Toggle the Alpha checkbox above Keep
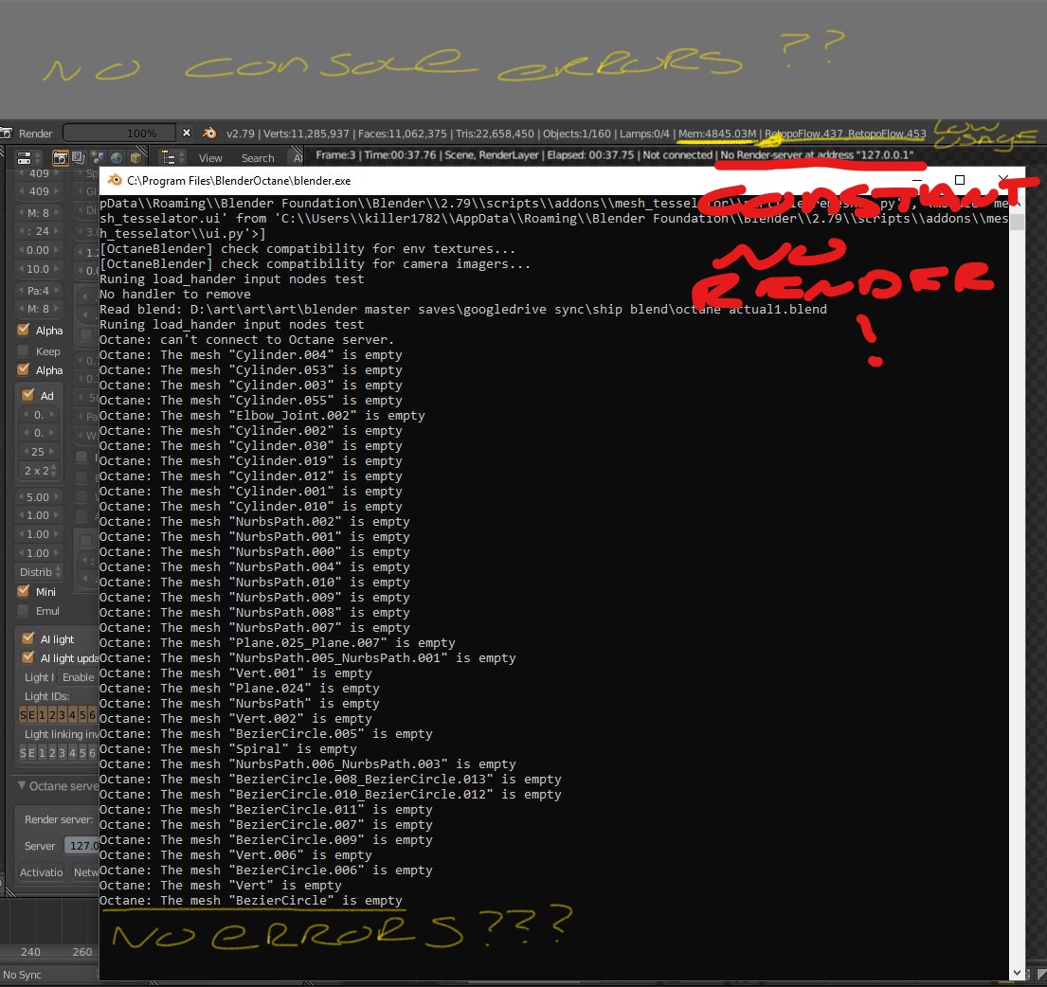 coord(24,330)
